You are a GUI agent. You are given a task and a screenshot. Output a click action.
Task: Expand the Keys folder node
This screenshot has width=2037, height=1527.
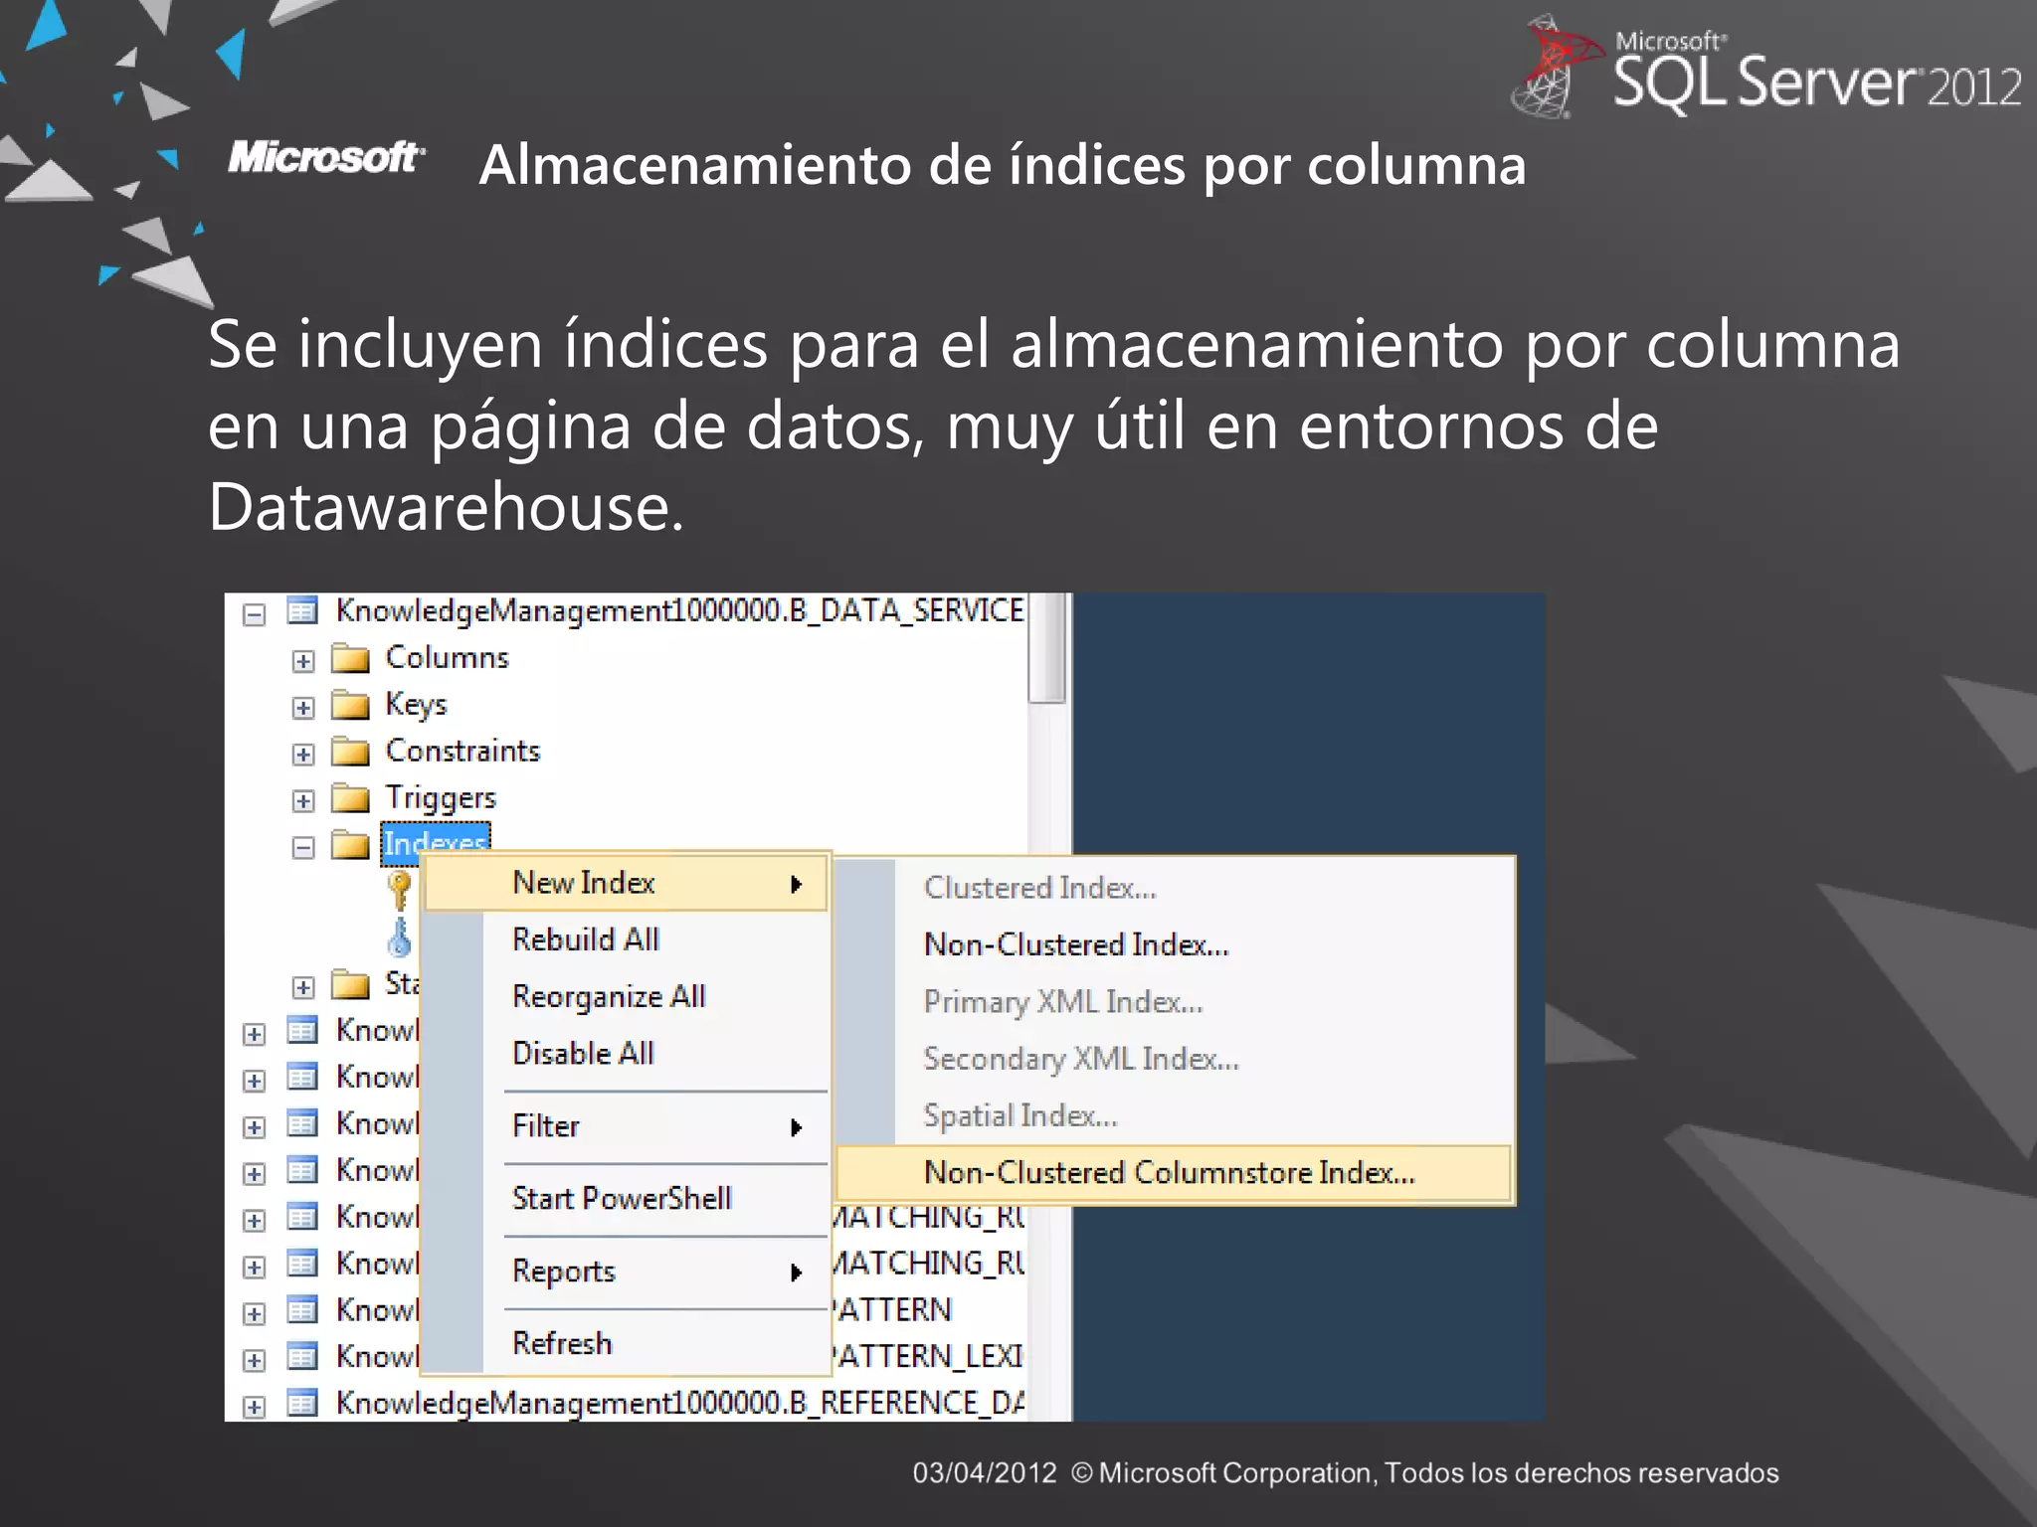[x=303, y=708]
